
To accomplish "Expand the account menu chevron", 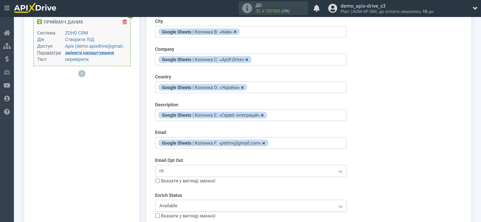I will click(x=475, y=8).
